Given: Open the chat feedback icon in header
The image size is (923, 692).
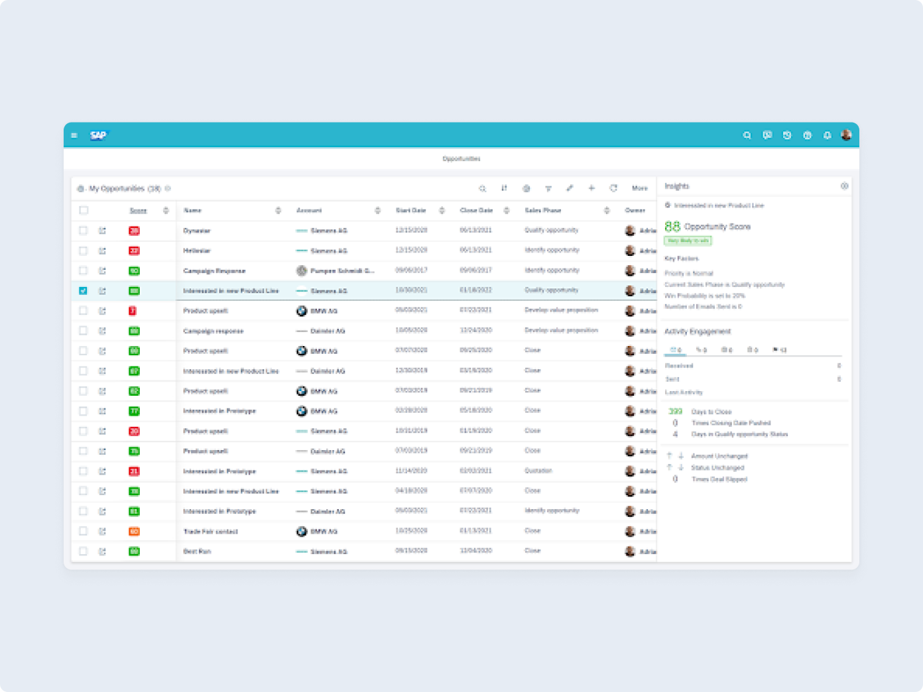Looking at the screenshot, I should [x=767, y=135].
